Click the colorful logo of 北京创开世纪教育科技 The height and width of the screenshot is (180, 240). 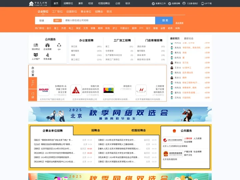(109, 90)
